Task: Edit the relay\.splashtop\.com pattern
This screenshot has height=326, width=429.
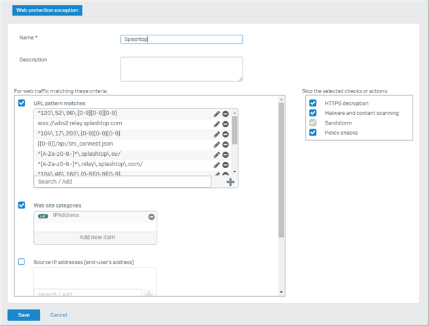Action: tap(217, 165)
